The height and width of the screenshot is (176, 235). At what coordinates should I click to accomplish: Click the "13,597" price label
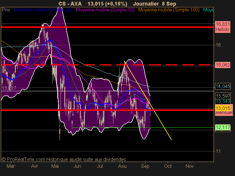tap(223, 96)
